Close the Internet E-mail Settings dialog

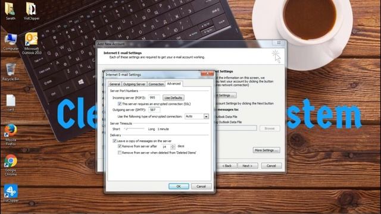click(x=207, y=74)
